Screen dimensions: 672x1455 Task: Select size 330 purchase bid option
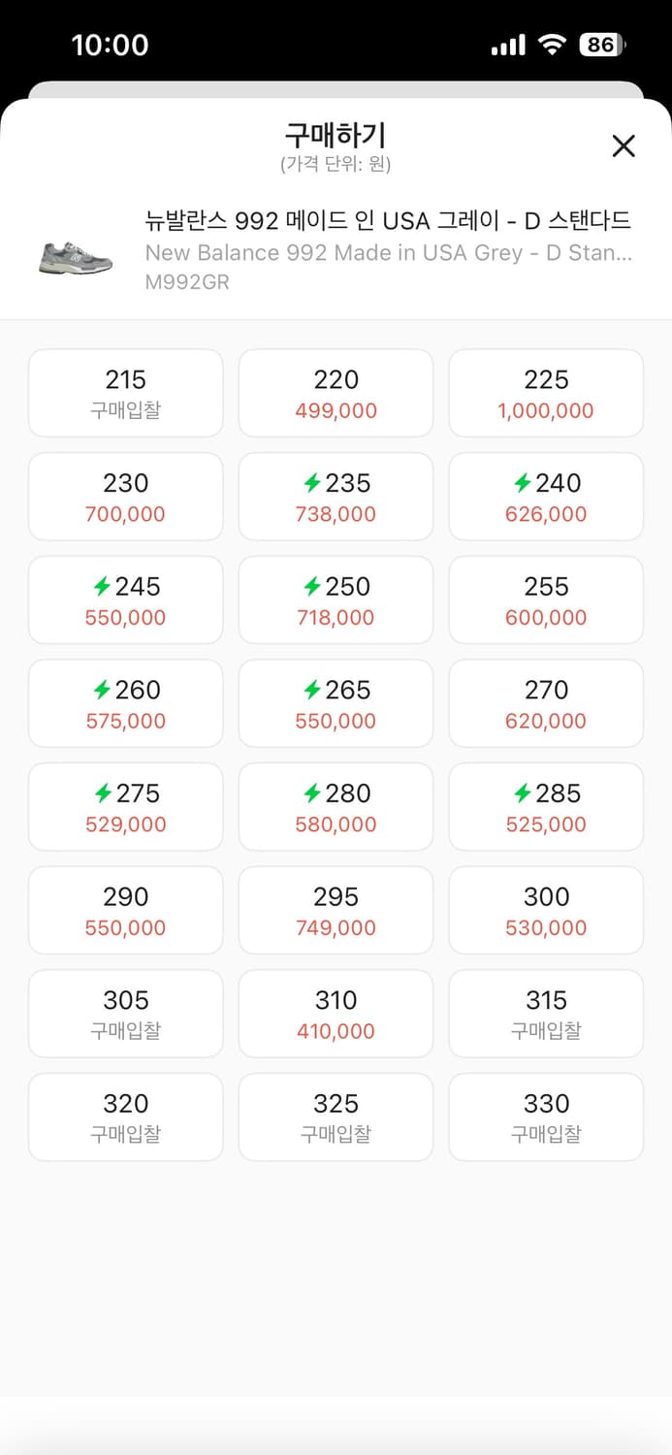coord(546,1116)
